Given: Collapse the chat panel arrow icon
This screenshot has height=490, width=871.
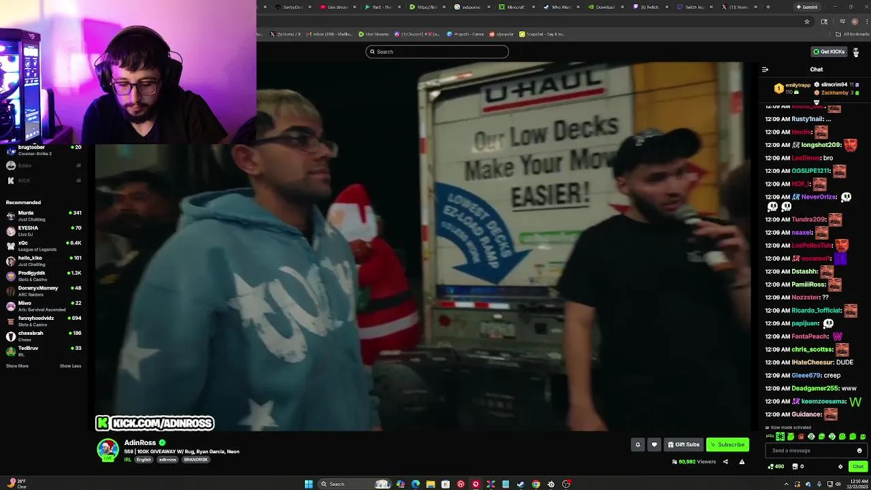Looking at the screenshot, I should (x=765, y=69).
